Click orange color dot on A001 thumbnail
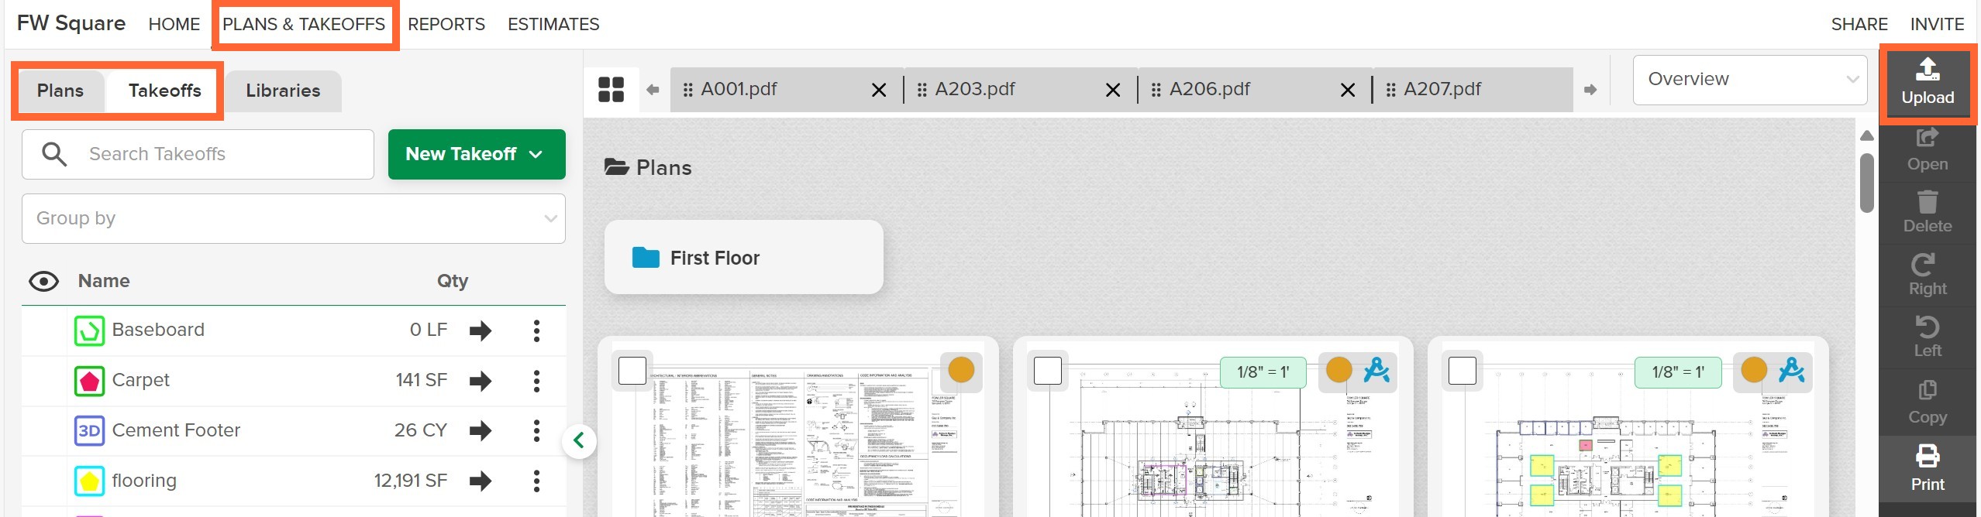 coord(961,370)
